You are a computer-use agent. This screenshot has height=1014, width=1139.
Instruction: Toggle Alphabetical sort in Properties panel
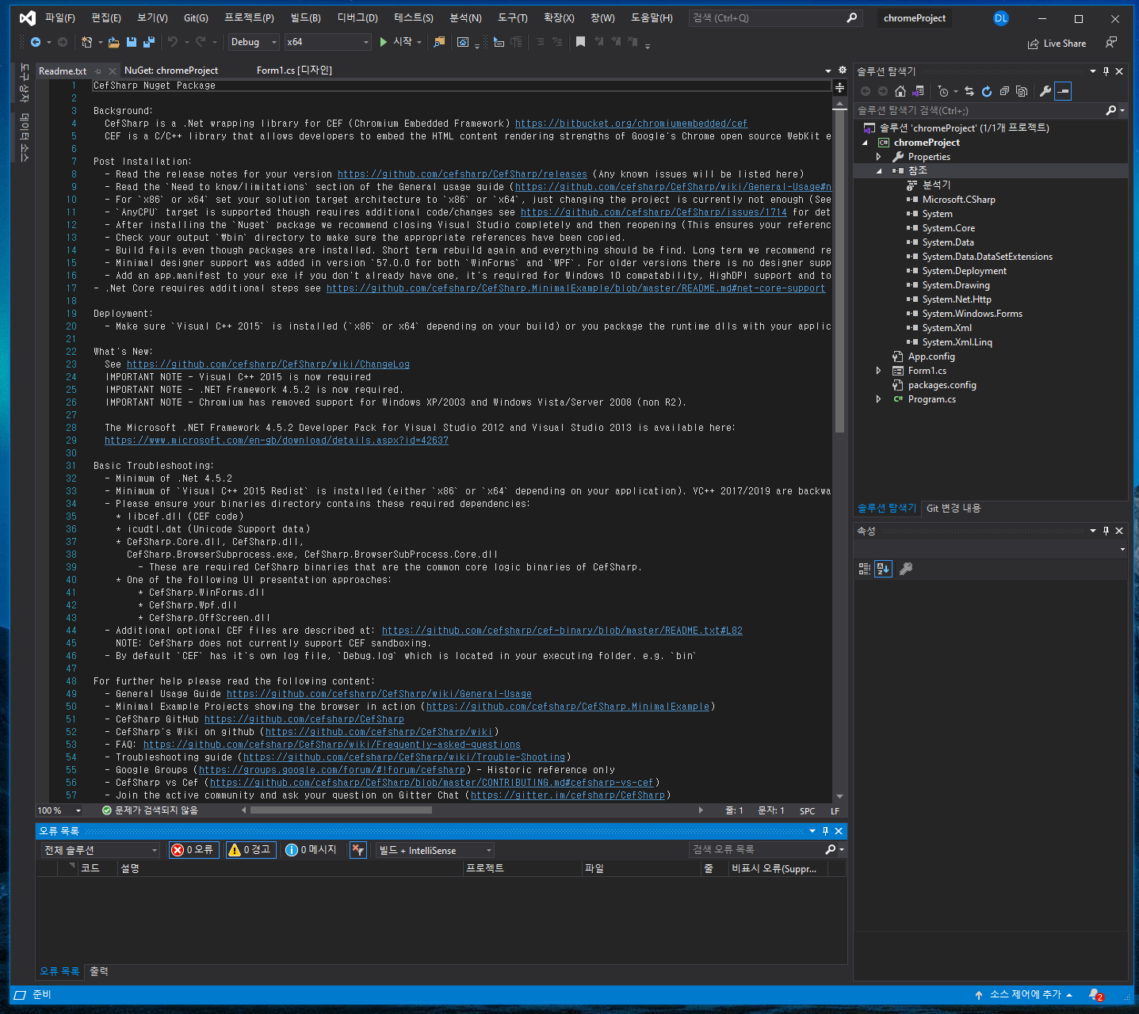tap(883, 569)
